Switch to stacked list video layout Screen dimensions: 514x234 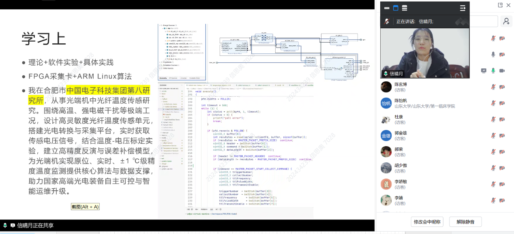(x=405, y=8)
